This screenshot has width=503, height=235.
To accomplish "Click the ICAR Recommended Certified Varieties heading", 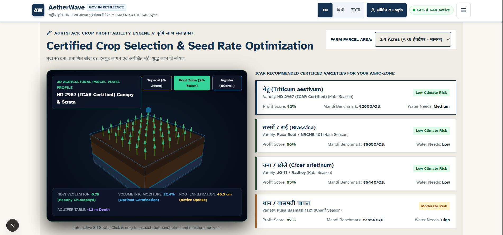I will pyautogui.click(x=325, y=73).
